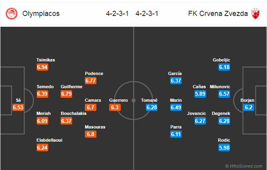Click the player name Guerrero

point(118,100)
